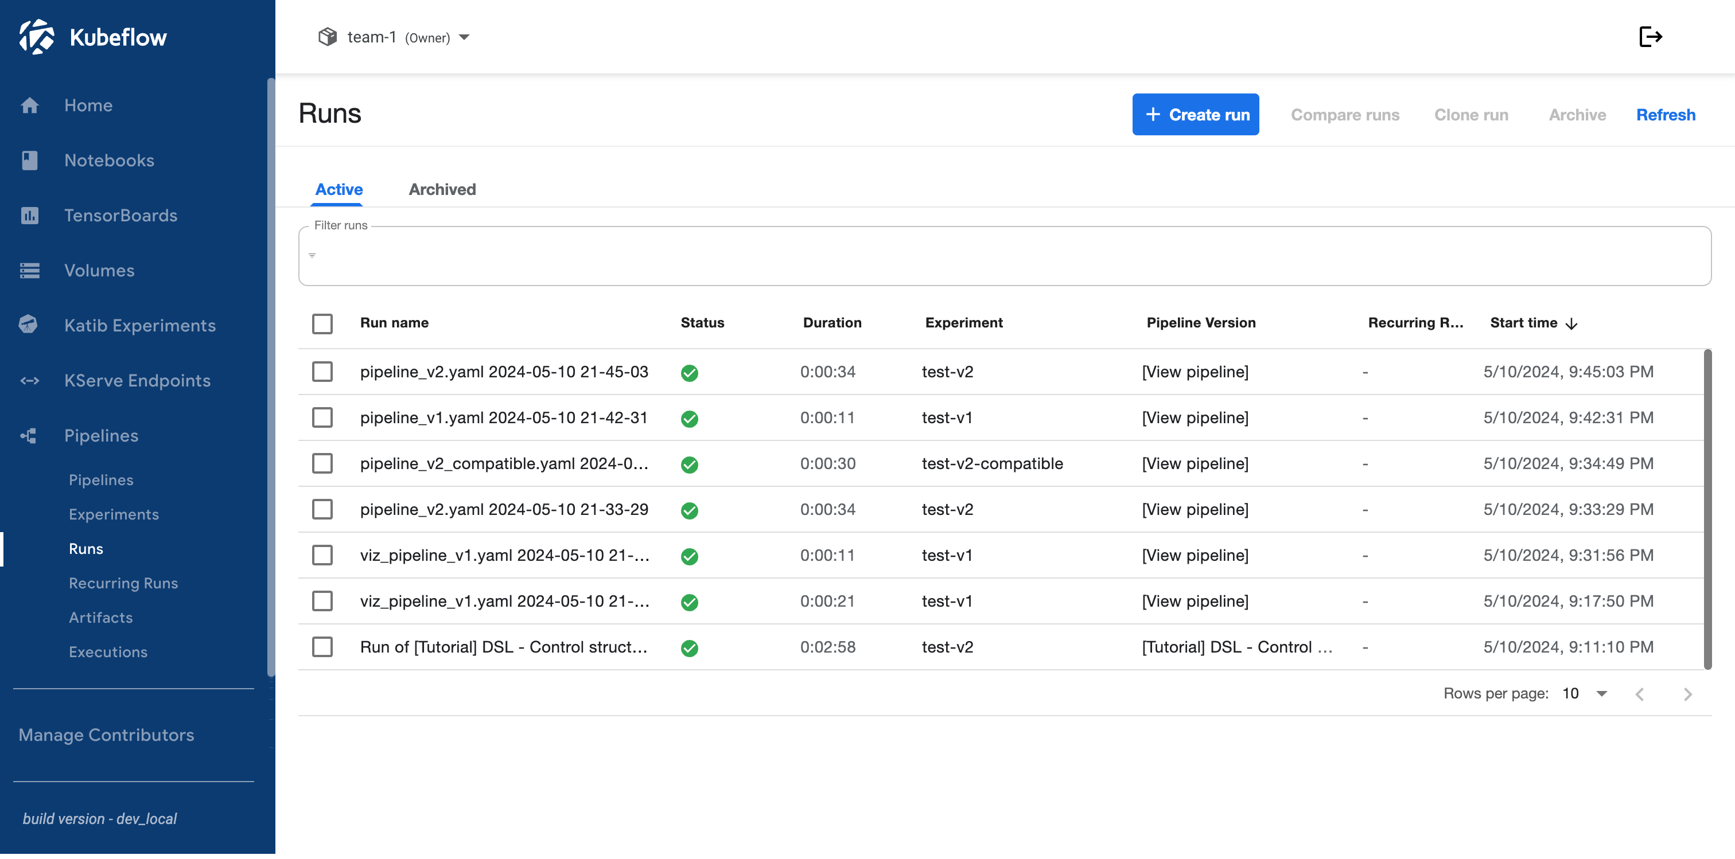Image resolution: width=1735 pixels, height=859 pixels.
Task: Click the Create run button
Action: coord(1196,115)
